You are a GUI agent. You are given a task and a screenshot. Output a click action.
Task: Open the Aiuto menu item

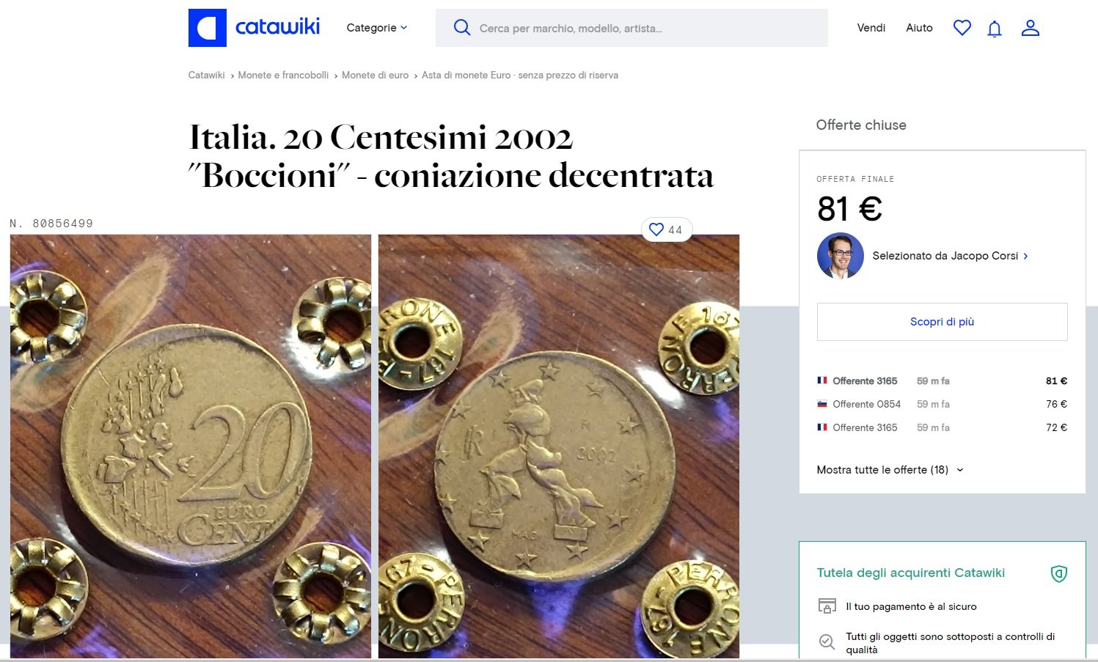point(919,28)
